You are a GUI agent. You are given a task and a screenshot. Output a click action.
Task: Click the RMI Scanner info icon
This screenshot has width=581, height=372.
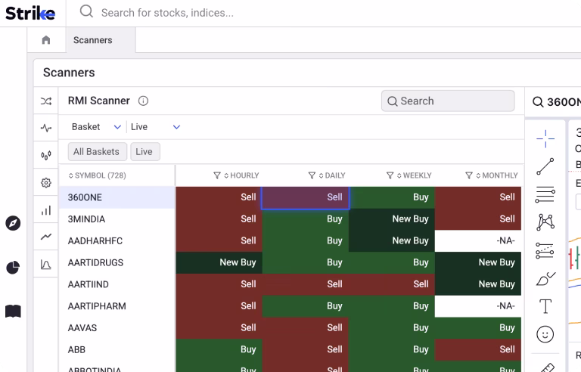pos(143,101)
